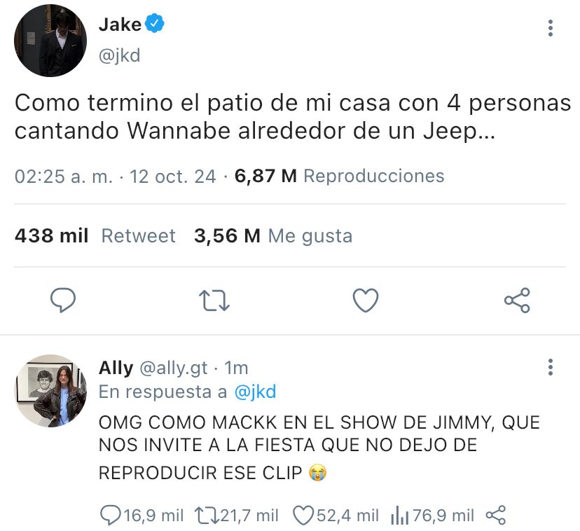Screen dimensions: 580x531
Task: Open Jake's profile picture
Action: click(50, 41)
